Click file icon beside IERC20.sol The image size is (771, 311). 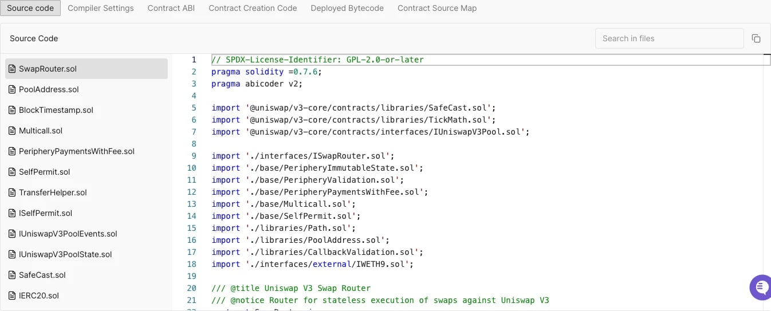(x=11, y=296)
